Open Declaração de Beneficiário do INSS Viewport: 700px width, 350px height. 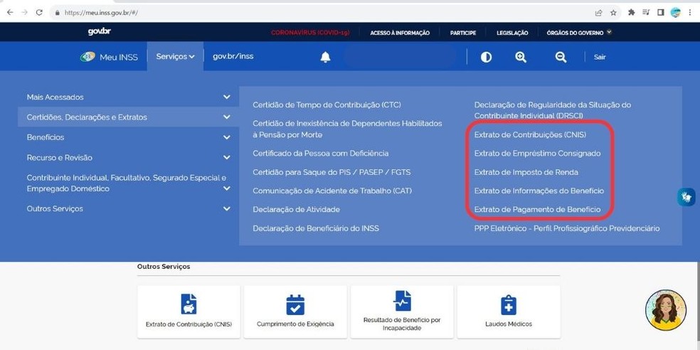click(316, 228)
